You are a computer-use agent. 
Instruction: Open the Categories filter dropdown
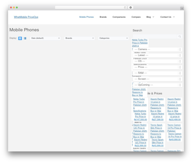(113, 38)
